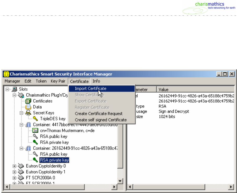Click RSA public key icon above Container 26162449
The width and height of the screenshot is (237, 193).
(x=35, y=136)
